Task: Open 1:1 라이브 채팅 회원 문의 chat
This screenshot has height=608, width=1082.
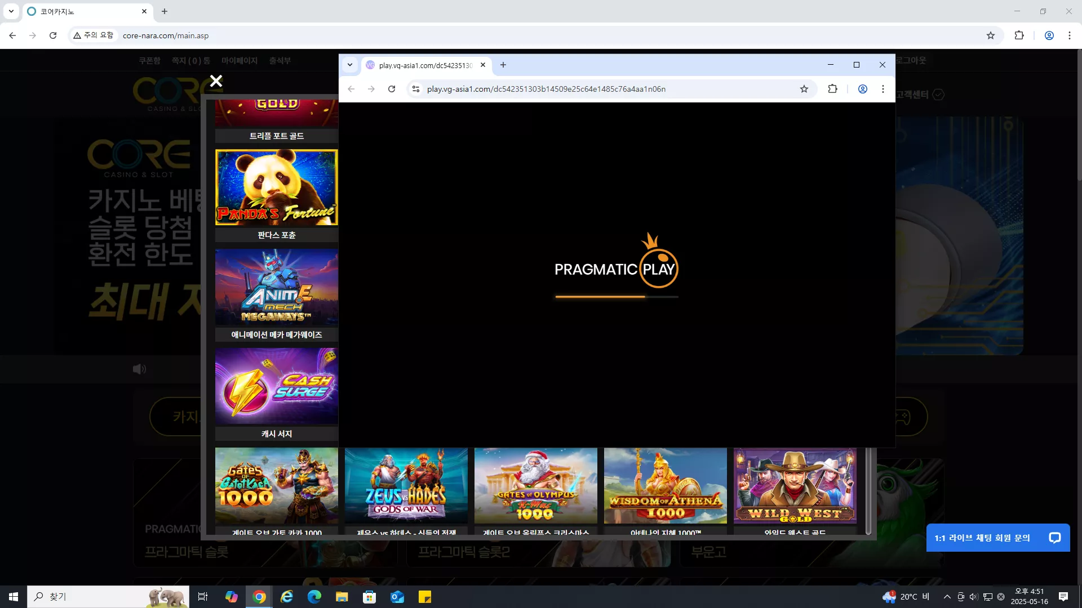Action: pos(998,538)
